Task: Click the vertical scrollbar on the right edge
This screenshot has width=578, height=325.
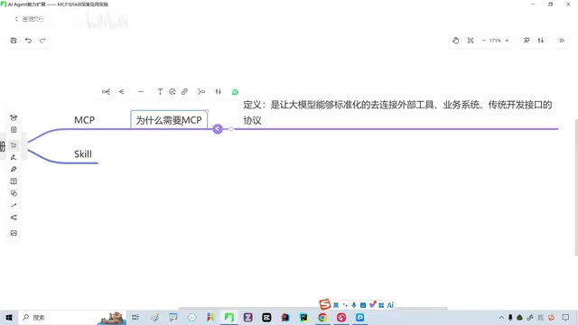Action: coord(576,187)
